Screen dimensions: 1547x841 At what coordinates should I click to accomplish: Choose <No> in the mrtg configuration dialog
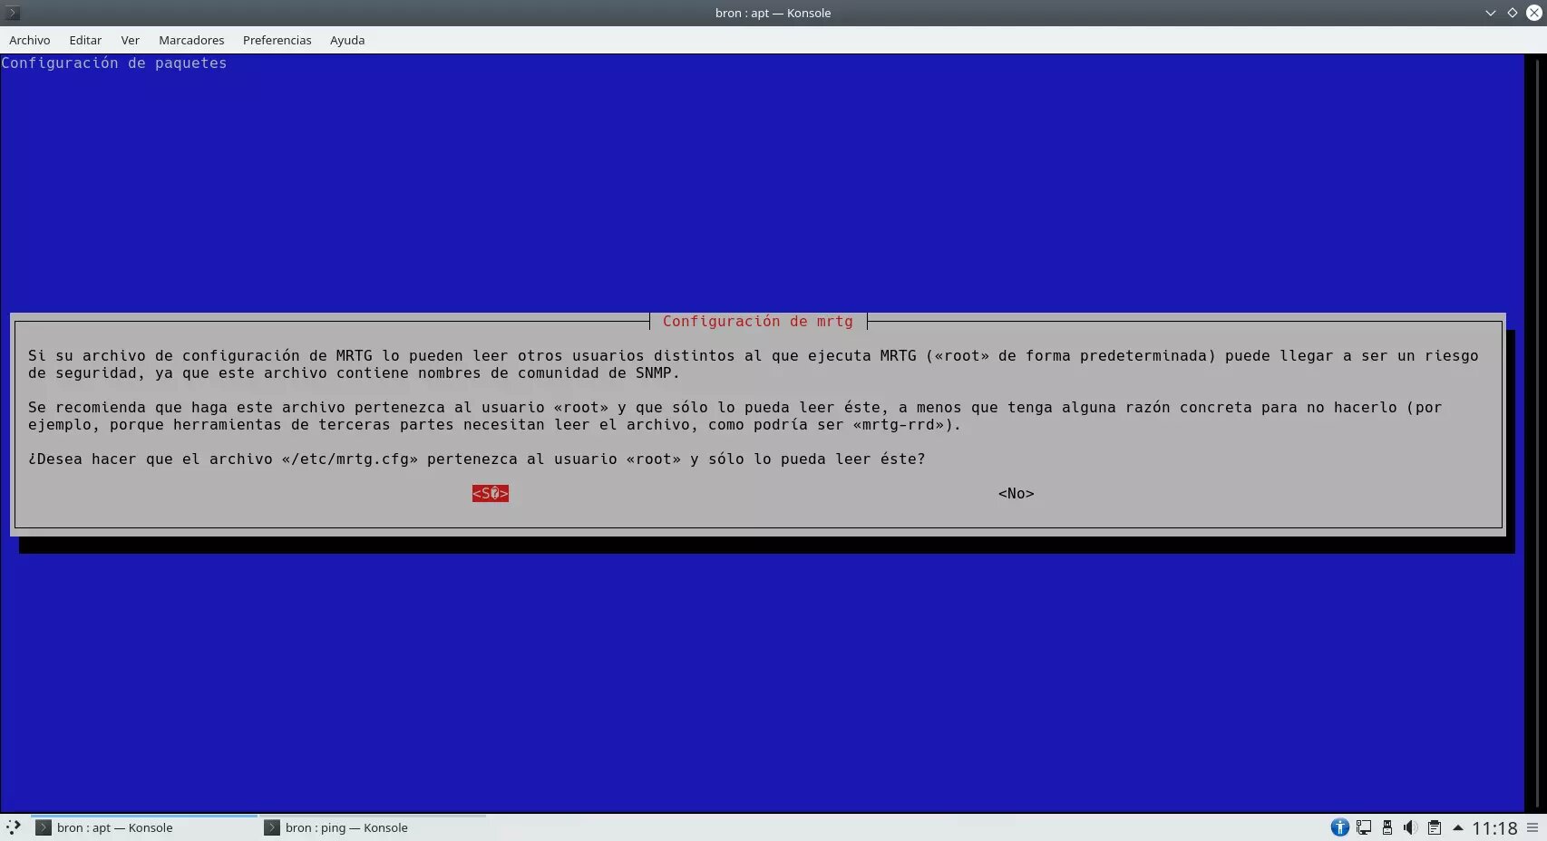[x=1016, y=493]
